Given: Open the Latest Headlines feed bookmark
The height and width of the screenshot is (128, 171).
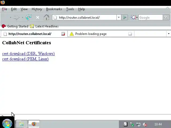Looking at the screenshot, I should point(44,26).
